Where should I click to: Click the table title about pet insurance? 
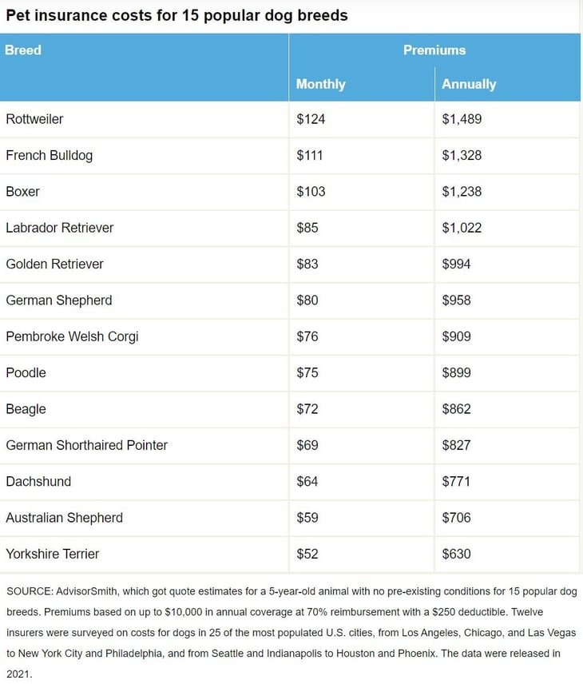176,15
